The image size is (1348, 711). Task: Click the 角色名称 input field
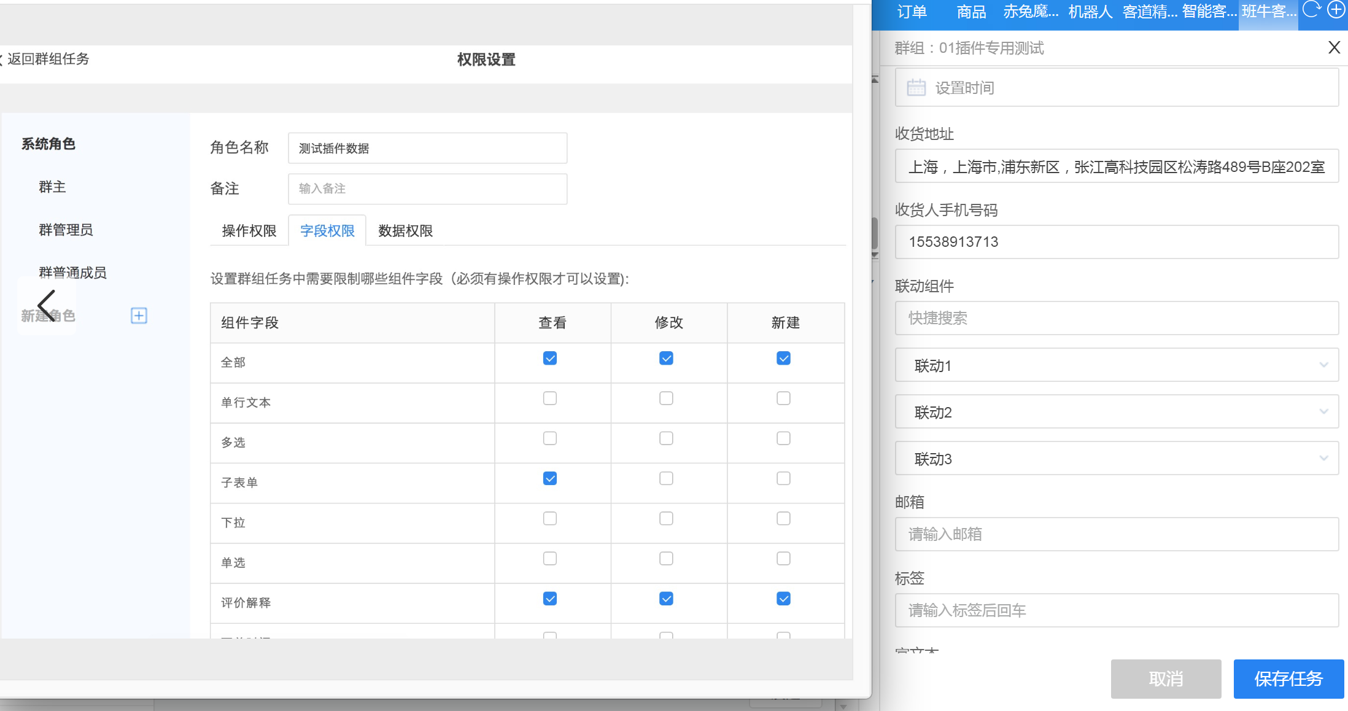coord(427,148)
